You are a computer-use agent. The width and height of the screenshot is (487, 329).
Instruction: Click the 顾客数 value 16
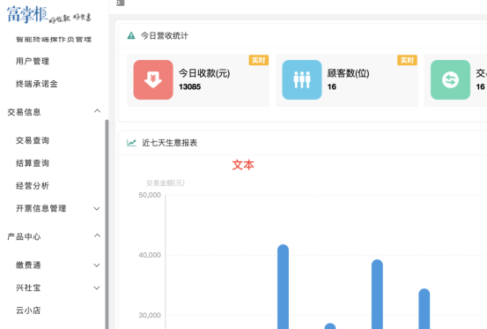332,86
